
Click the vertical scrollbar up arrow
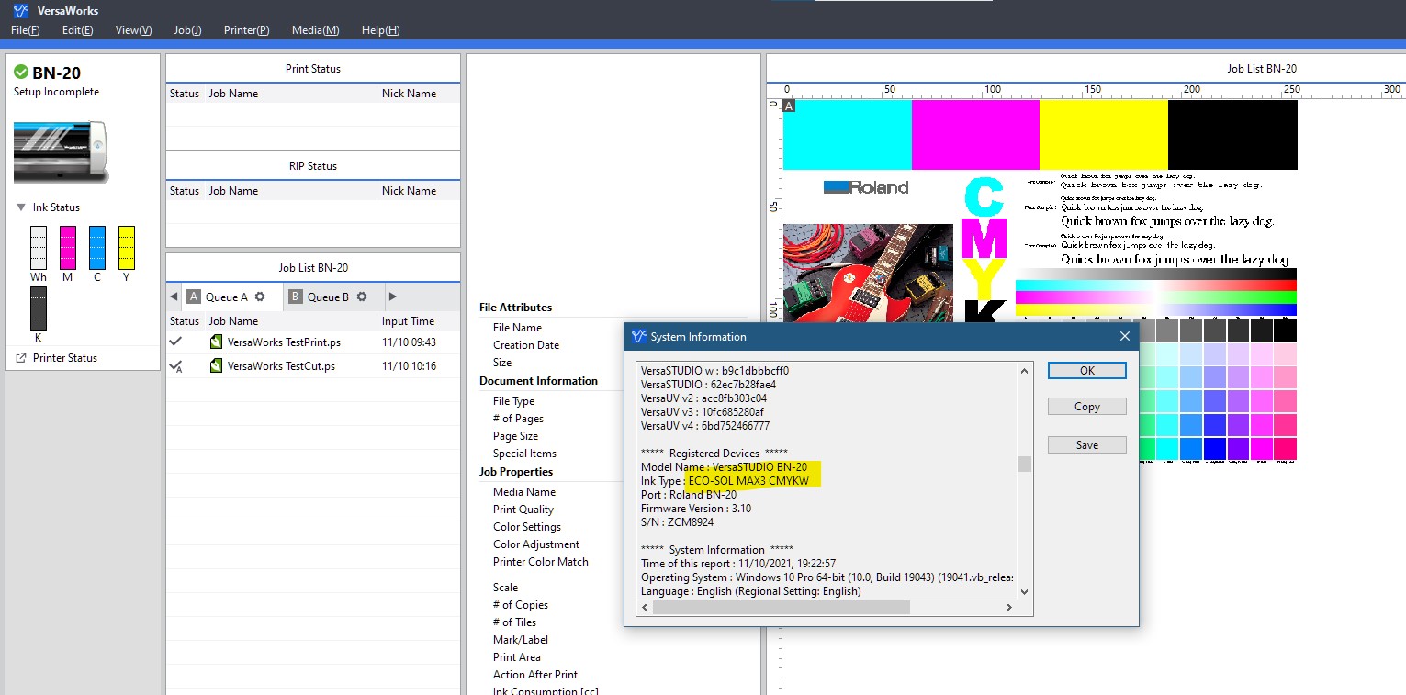pos(1024,370)
